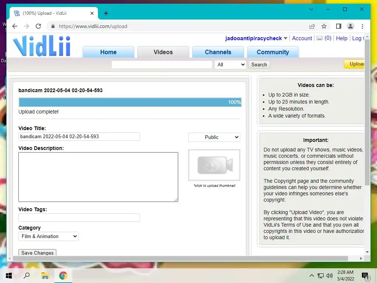Switch to the Home tab
Screen dimensions: 377x283
109,52
